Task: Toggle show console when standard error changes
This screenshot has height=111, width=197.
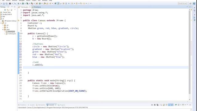Action: click(x=172, y=105)
